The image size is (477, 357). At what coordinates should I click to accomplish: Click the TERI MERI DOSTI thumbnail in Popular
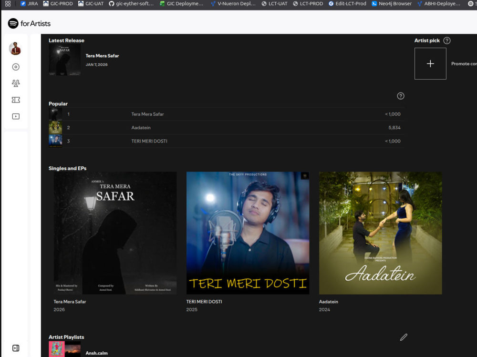[55, 141]
